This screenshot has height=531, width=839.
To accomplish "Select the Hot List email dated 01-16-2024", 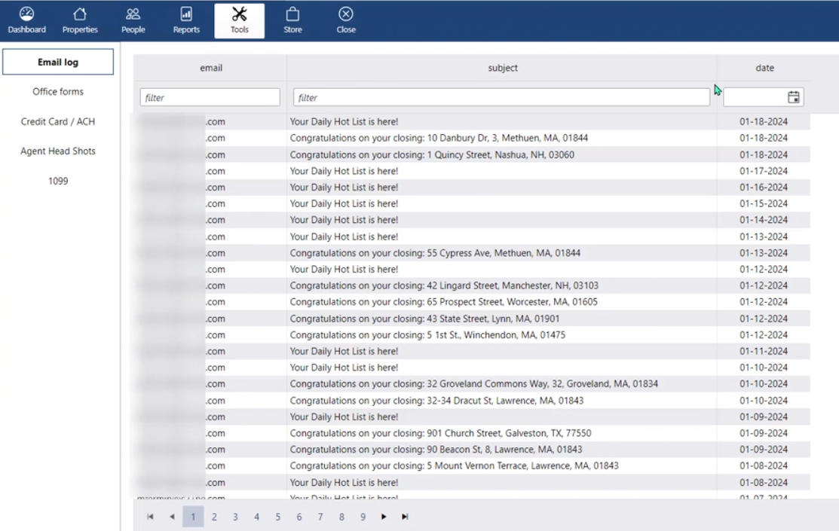I will [x=471, y=187].
